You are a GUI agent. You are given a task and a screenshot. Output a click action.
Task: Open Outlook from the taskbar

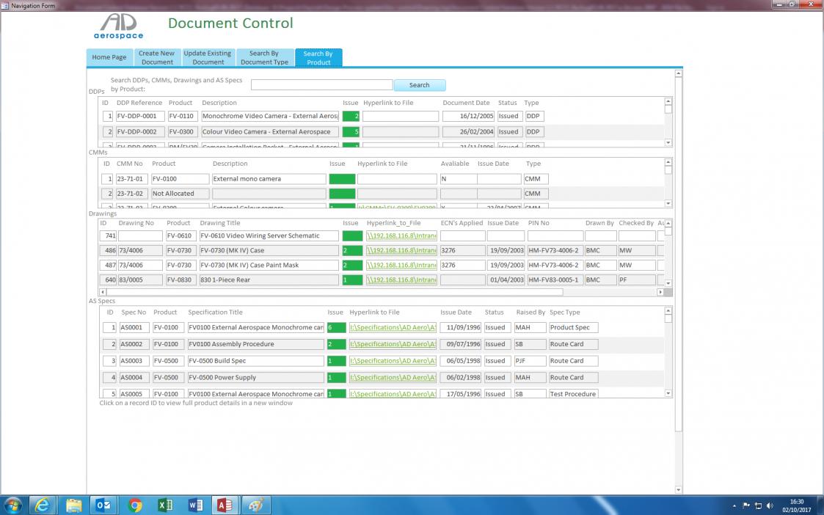tap(103, 505)
